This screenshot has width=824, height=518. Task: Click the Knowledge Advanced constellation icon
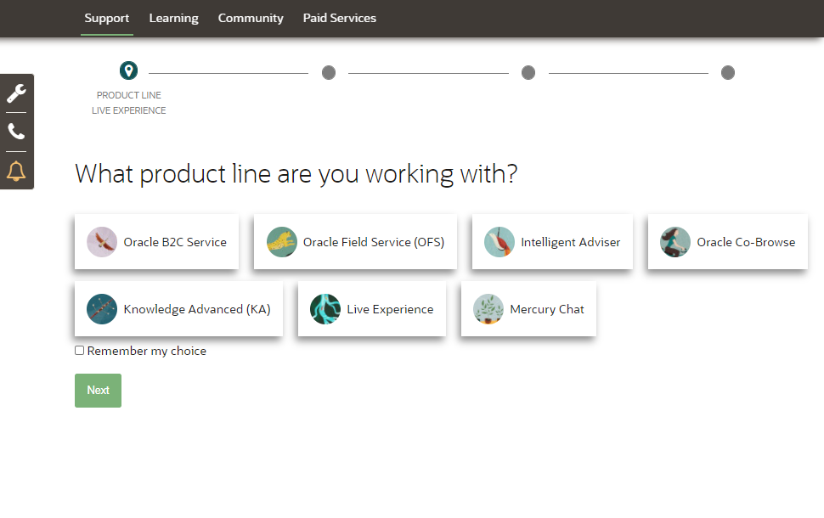tap(102, 309)
